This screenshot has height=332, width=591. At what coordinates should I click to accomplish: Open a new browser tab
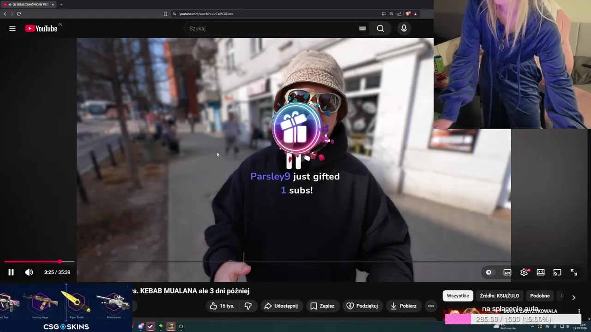(x=61, y=5)
